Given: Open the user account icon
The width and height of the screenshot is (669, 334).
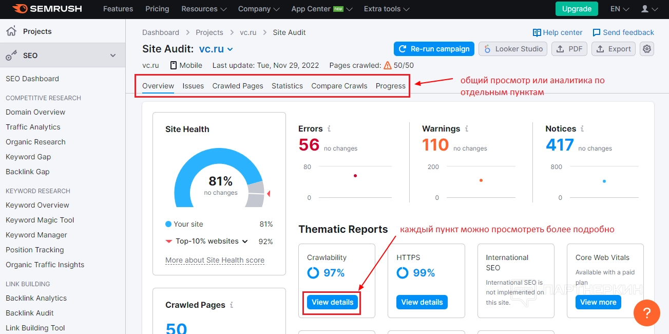Looking at the screenshot, I should point(645,9).
